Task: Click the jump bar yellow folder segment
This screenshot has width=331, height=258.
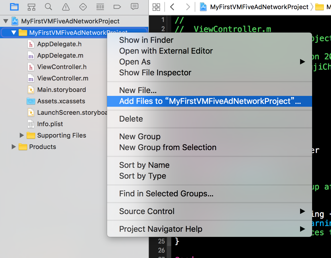Action: pyautogui.click(x=319, y=7)
